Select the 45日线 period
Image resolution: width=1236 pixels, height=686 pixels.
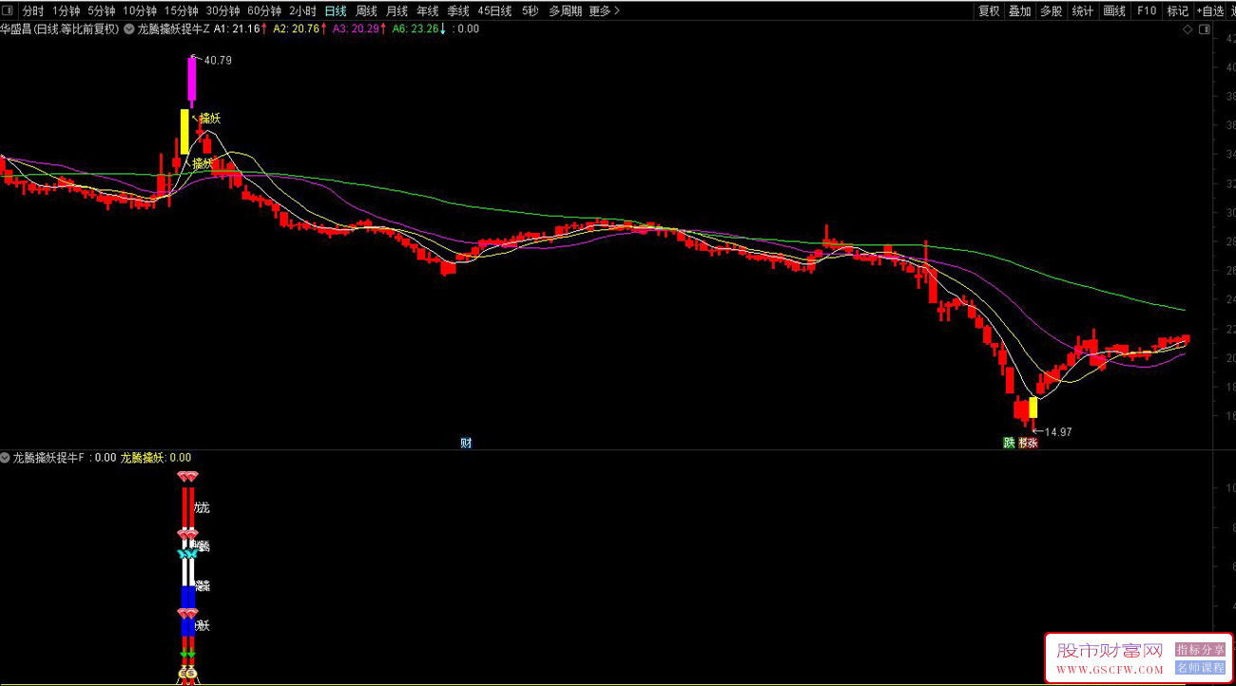[x=494, y=11]
